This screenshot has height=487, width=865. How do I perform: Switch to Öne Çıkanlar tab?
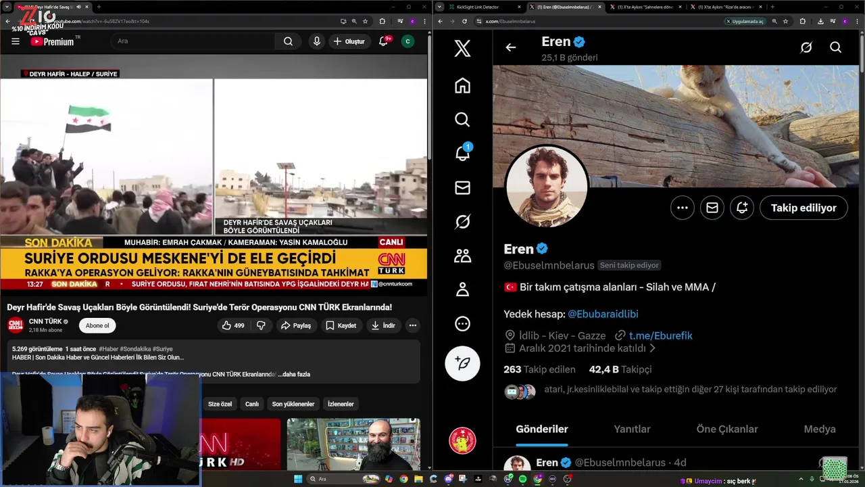pyautogui.click(x=727, y=429)
